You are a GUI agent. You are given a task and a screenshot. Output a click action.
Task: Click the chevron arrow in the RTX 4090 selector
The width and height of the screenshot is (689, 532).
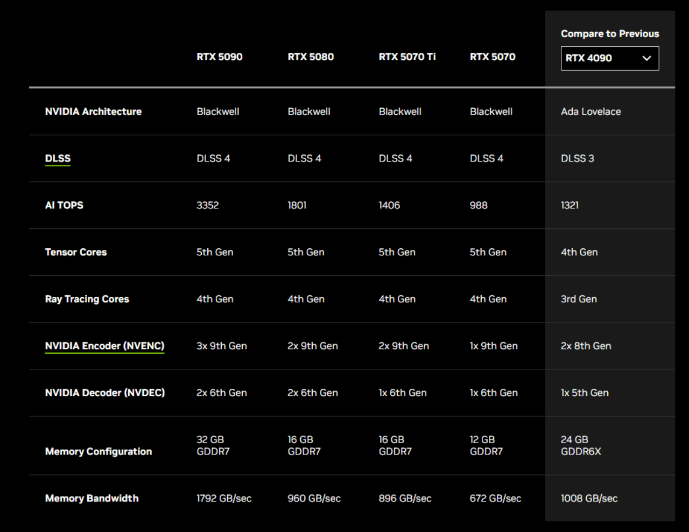pyautogui.click(x=646, y=58)
